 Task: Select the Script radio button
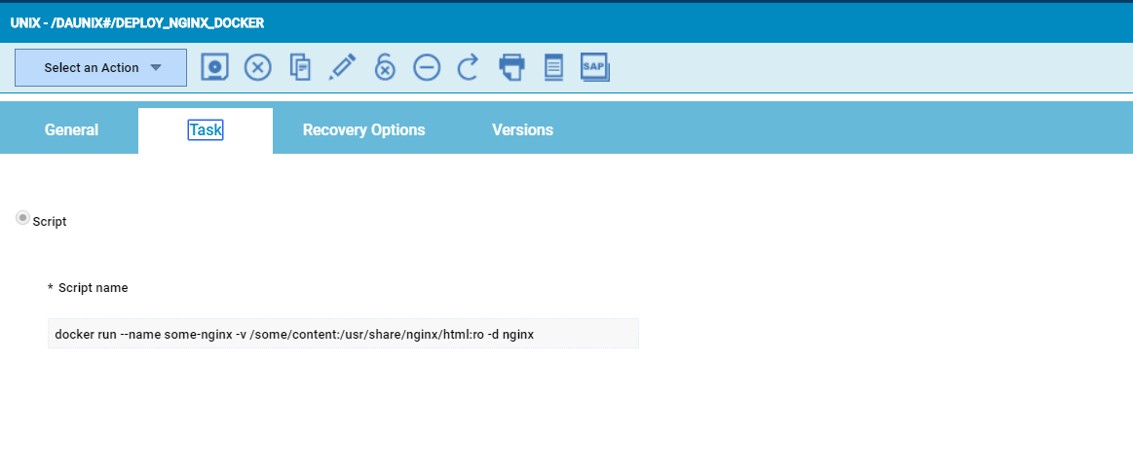pos(22,219)
